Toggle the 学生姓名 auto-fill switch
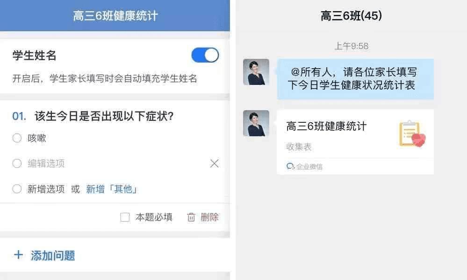This screenshot has height=280, width=467. pos(205,55)
